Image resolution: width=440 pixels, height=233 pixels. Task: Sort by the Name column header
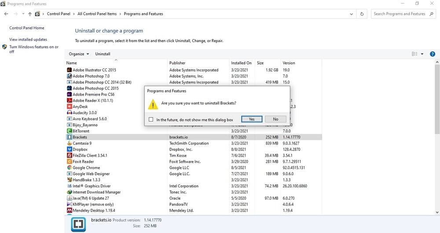(116, 63)
